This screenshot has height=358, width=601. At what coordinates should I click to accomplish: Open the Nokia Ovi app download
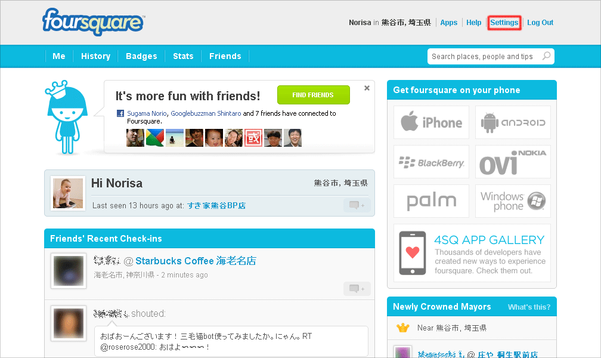pyautogui.click(x=513, y=162)
